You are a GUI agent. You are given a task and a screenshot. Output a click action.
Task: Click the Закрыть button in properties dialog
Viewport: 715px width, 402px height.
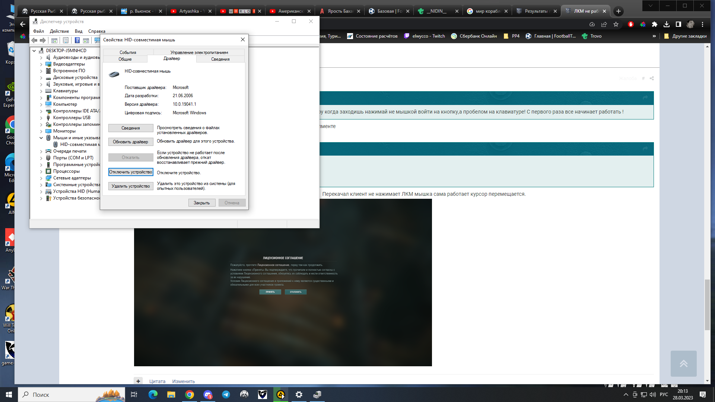(202, 203)
